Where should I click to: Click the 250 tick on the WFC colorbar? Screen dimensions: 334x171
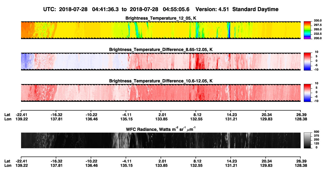click(316, 139)
